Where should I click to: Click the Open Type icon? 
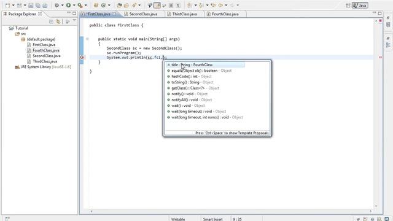point(119,6)
